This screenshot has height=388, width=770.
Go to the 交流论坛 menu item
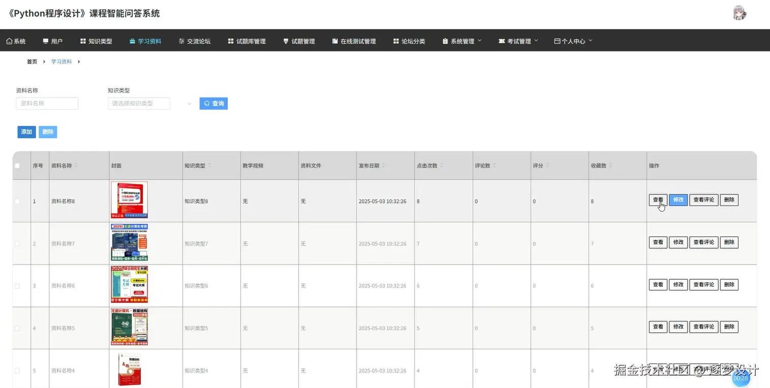(x=195, y=41)
